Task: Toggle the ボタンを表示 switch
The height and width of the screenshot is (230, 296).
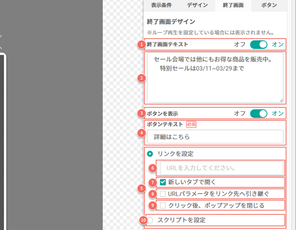Action: (259, 113)
